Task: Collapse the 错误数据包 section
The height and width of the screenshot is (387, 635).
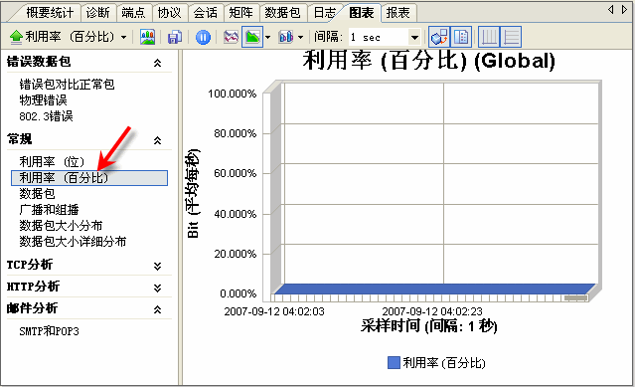Action: coord(158,63)
